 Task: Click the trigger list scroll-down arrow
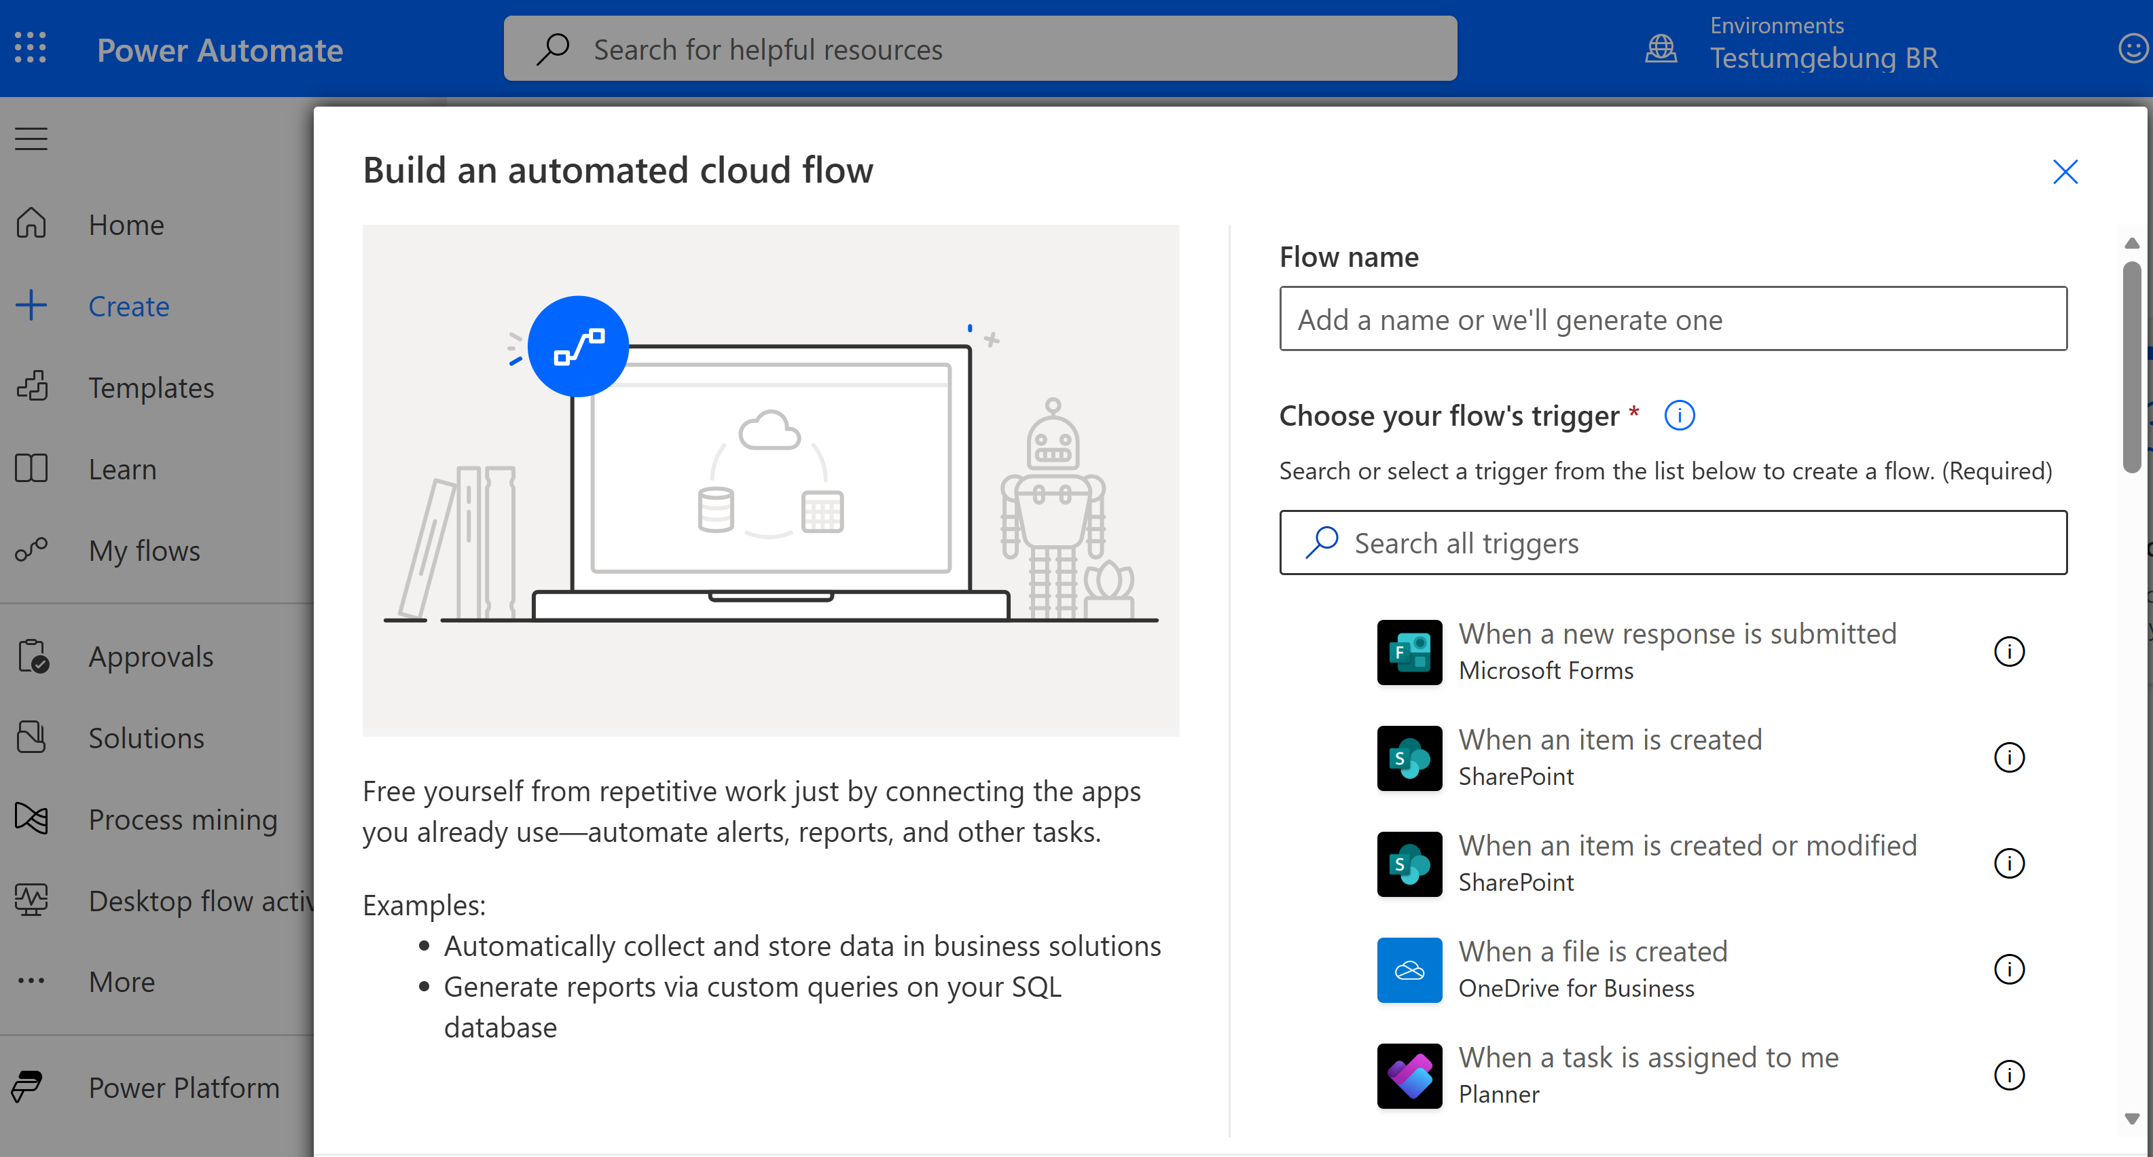(2132, 1118)
